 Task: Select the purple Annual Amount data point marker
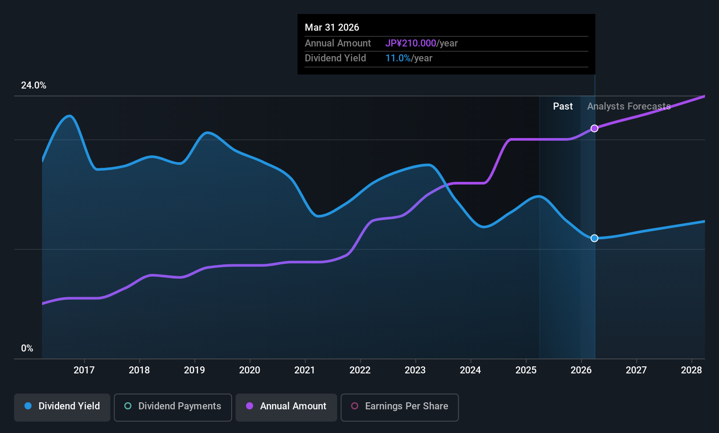[x=594, y=128]
